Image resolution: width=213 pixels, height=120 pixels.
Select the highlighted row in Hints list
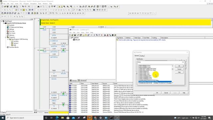point(155,82)
